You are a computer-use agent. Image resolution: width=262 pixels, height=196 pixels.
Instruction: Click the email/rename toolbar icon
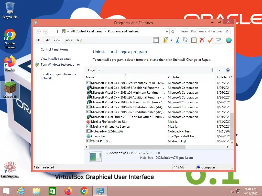pyautogui.click(x=219, y=40)
